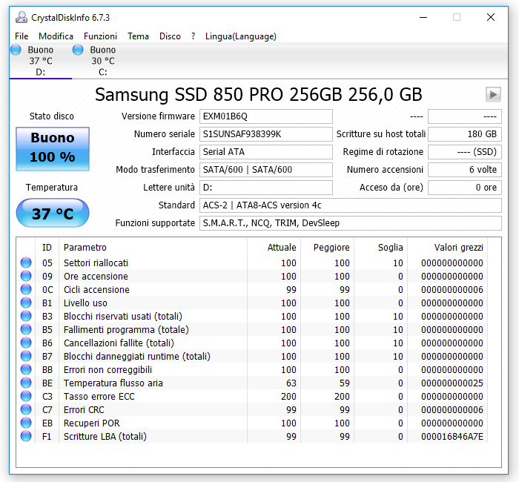Click the CrystalDiskInfo app icon in title bar
This screenshot has height=482, width=519.
[x=22, y=17]
